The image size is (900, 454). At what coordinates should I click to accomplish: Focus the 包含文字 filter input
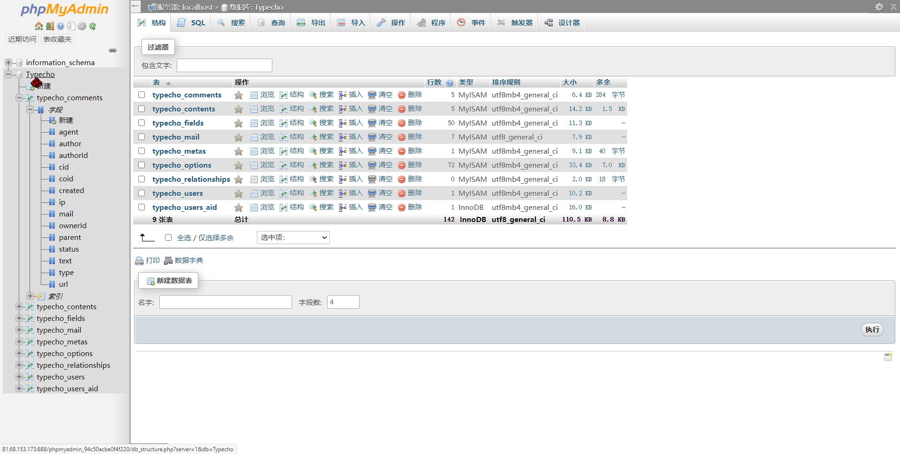point(225,65)
